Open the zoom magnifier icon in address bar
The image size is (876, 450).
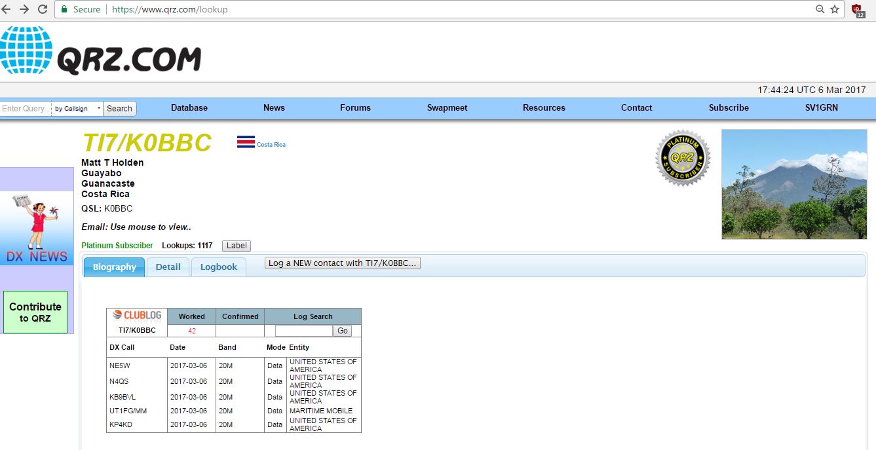[x=820, y=9]
